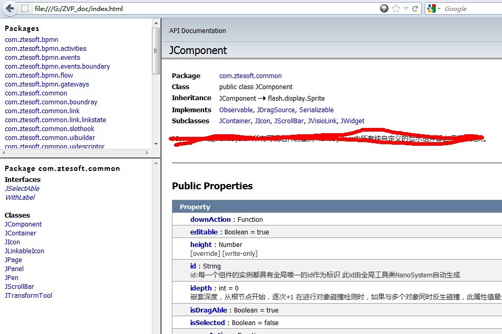Open the JTransformTool class
Viewport: 502px width, 334px height.
28,296
